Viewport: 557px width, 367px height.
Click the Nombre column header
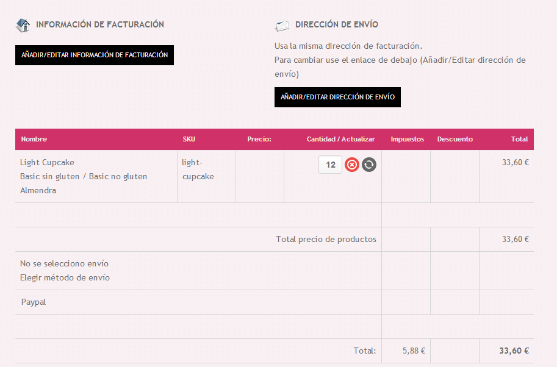(x=34, y=139)
